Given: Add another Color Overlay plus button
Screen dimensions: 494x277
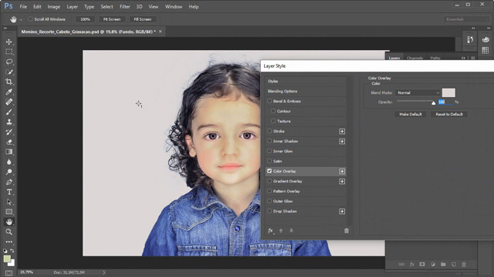Looking at the screenshot, I should (342, 172).
